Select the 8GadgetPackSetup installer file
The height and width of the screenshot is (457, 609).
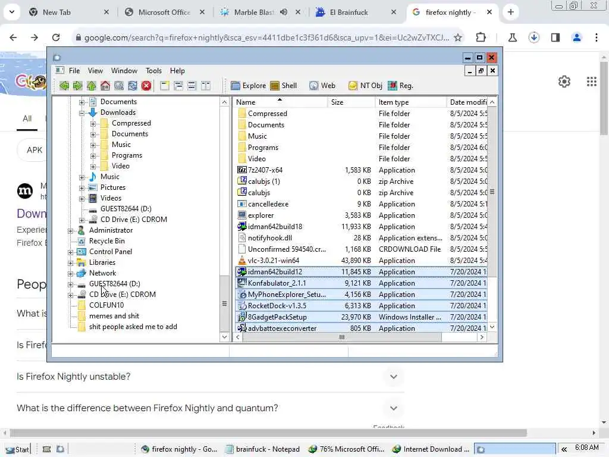[277, 317]
